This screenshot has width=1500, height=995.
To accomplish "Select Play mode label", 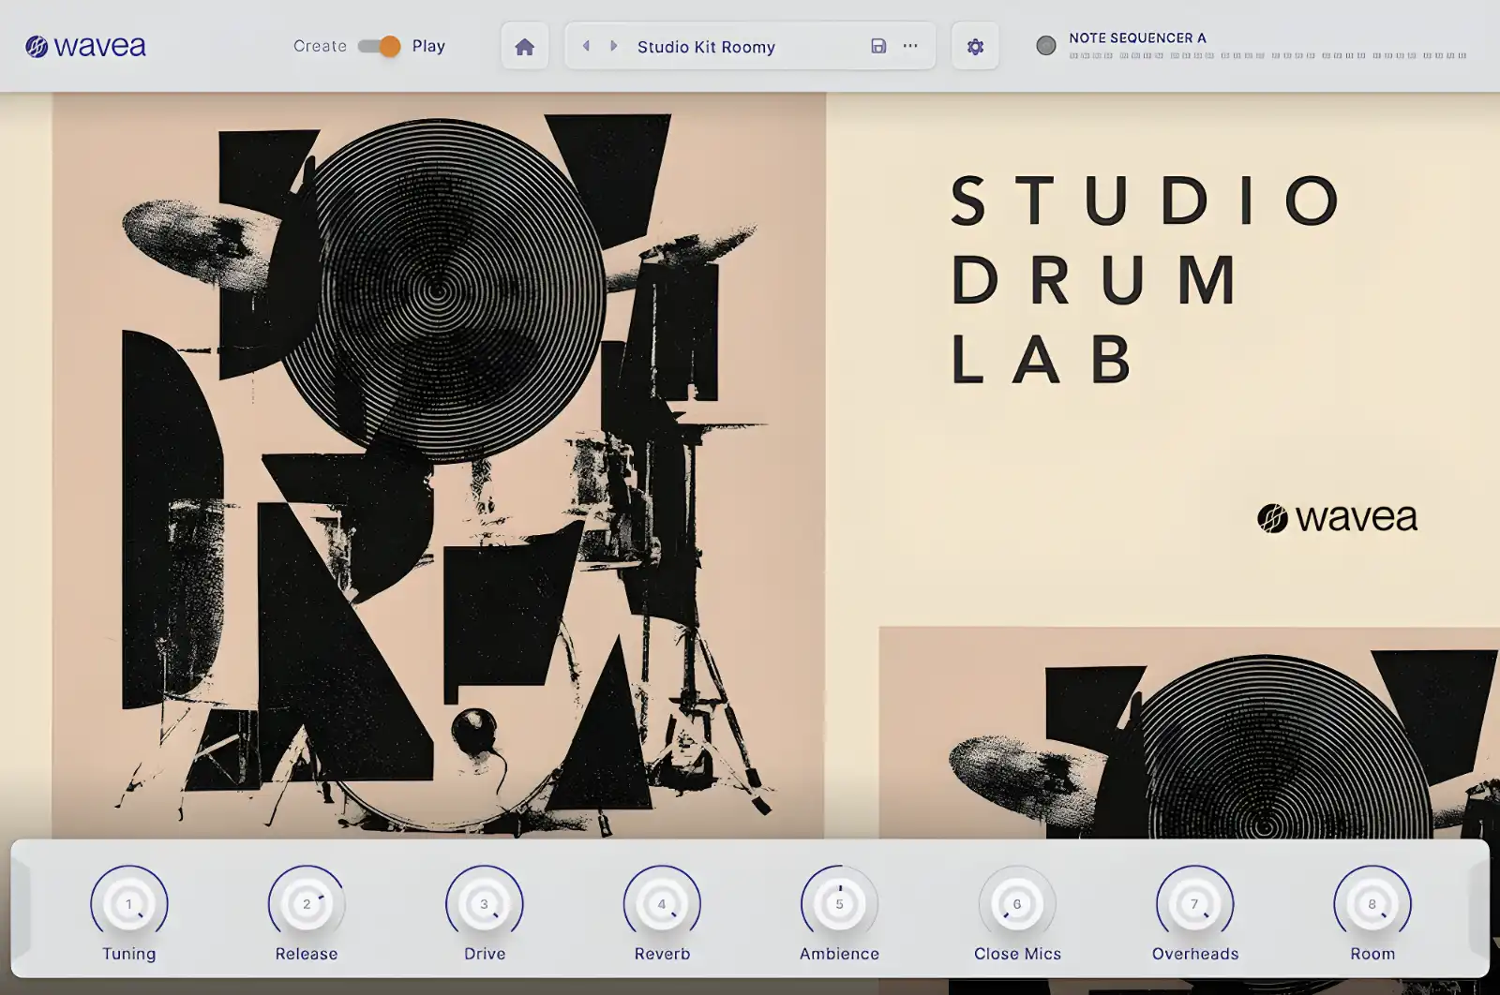I will click(428, 46).
